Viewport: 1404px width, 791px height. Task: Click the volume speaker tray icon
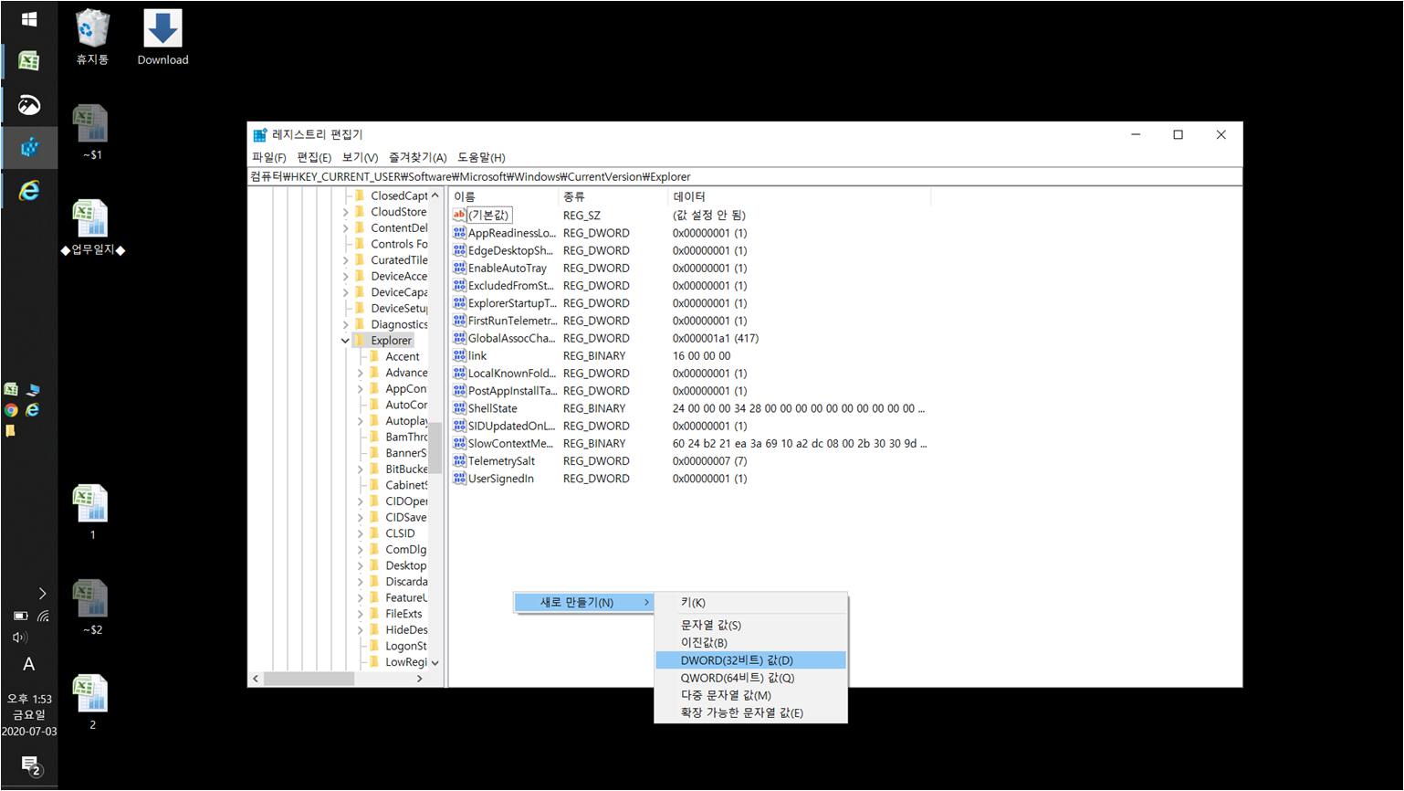pos(19,638)
